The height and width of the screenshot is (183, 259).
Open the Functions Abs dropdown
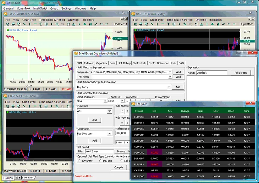[110, 111]
